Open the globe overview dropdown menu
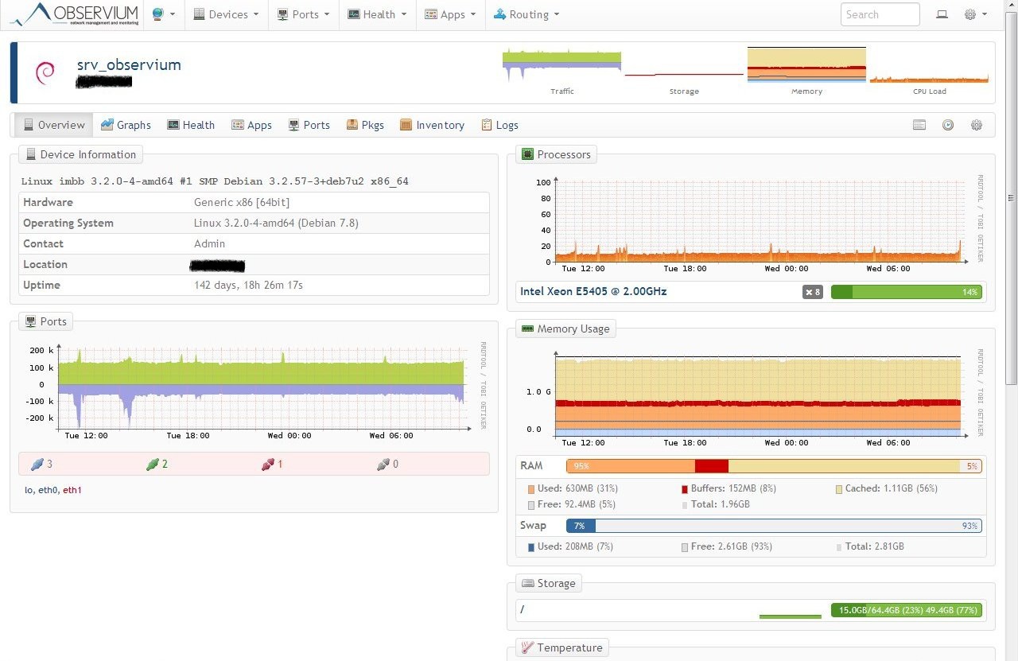This screenshot has width=1018, height=661. click(163, 14)
